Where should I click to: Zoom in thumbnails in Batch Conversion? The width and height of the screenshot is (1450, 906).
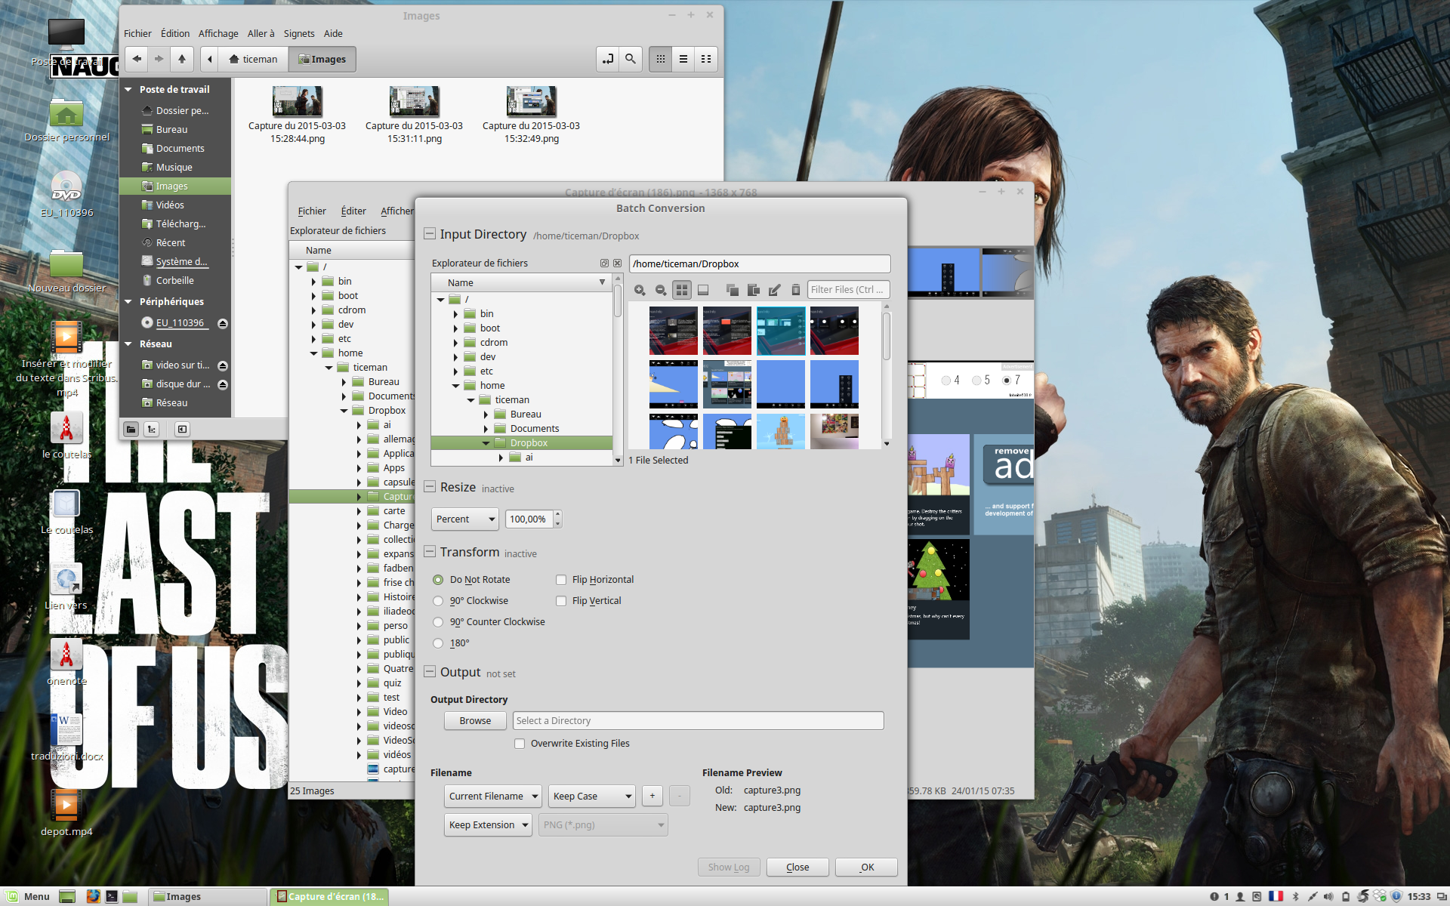click(640, 290)
